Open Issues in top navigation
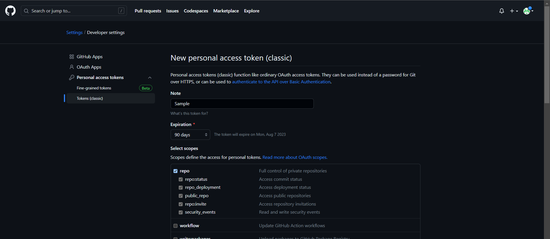The image size is (550, 239). [172, 11]
